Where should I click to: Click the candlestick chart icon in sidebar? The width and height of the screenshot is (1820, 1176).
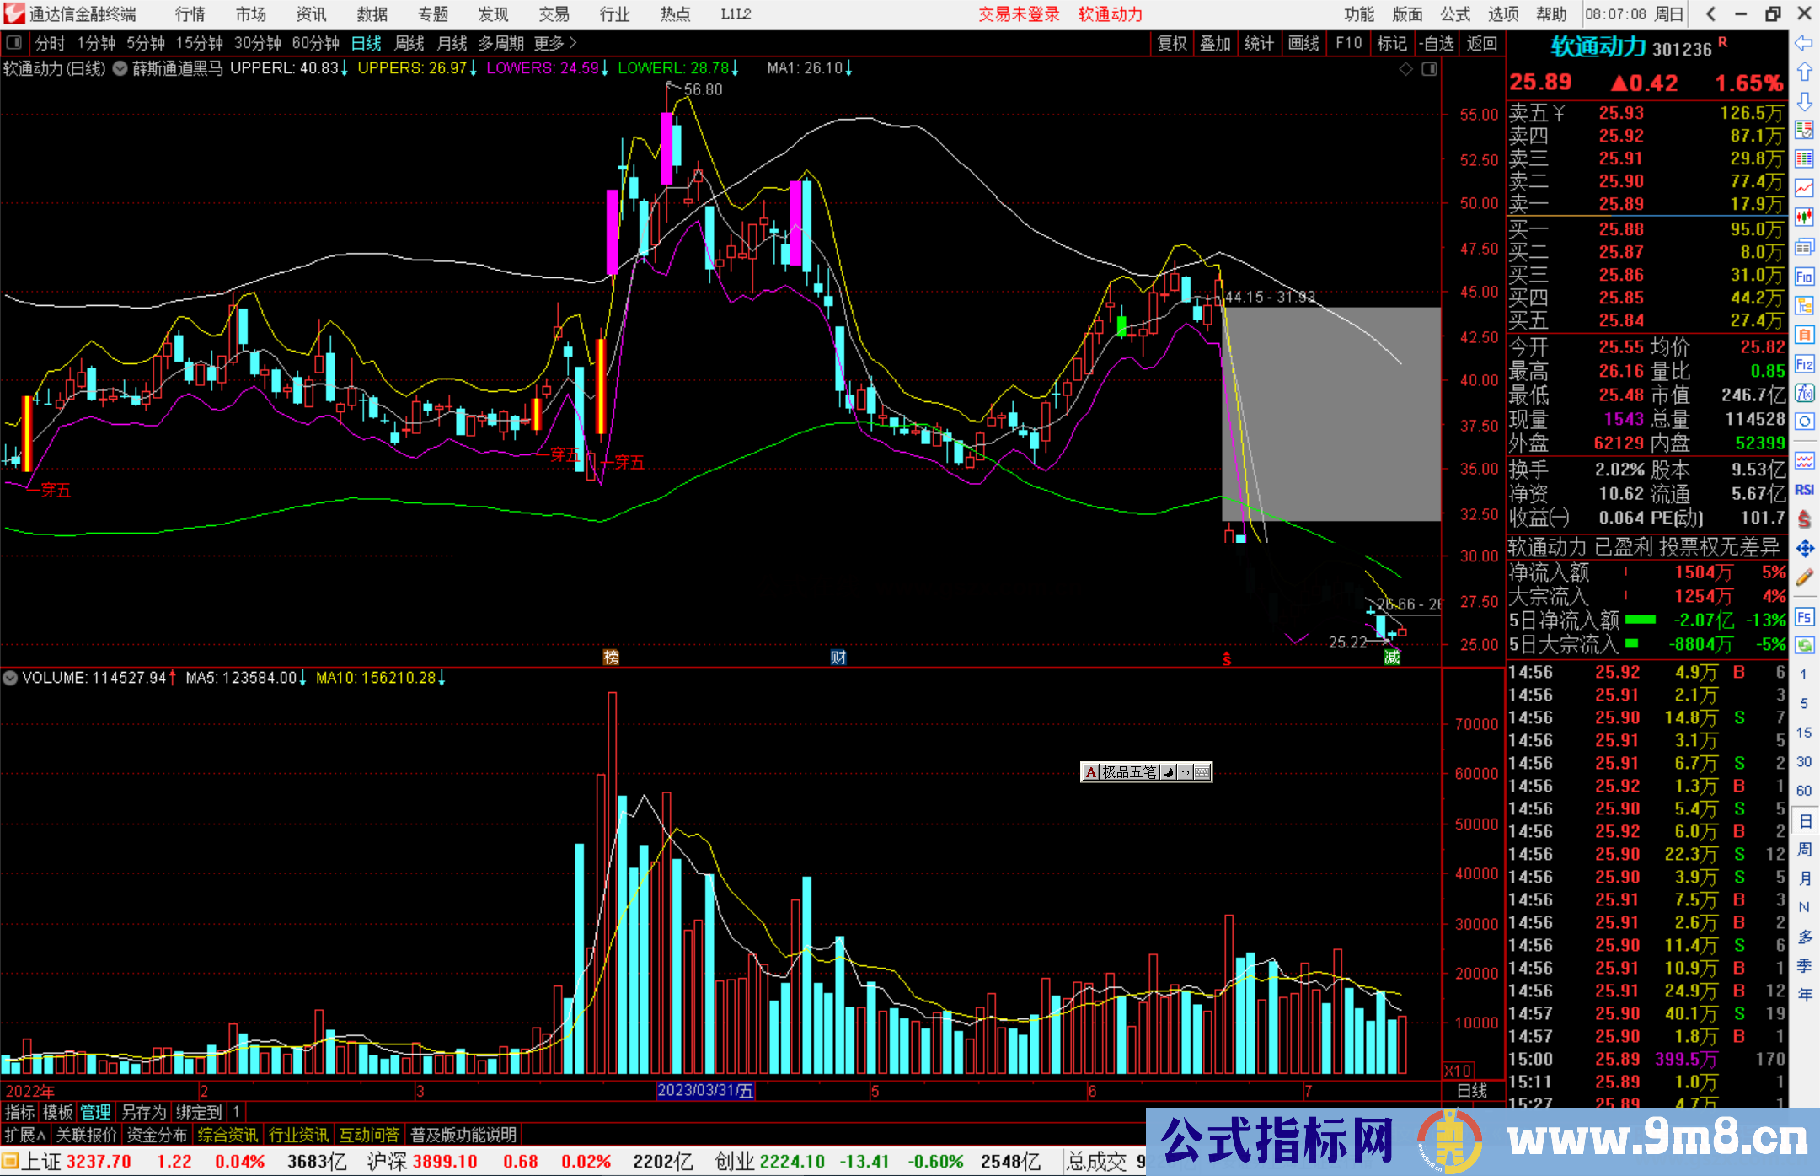pyautogui.click(x=1804, y=217)
